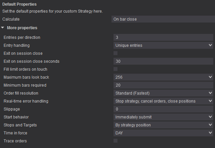Image resolution: width=215 pixels, height=148 pixels.
Task: Open Maximum bars look back dropdown
Action: tap(163, 77)
